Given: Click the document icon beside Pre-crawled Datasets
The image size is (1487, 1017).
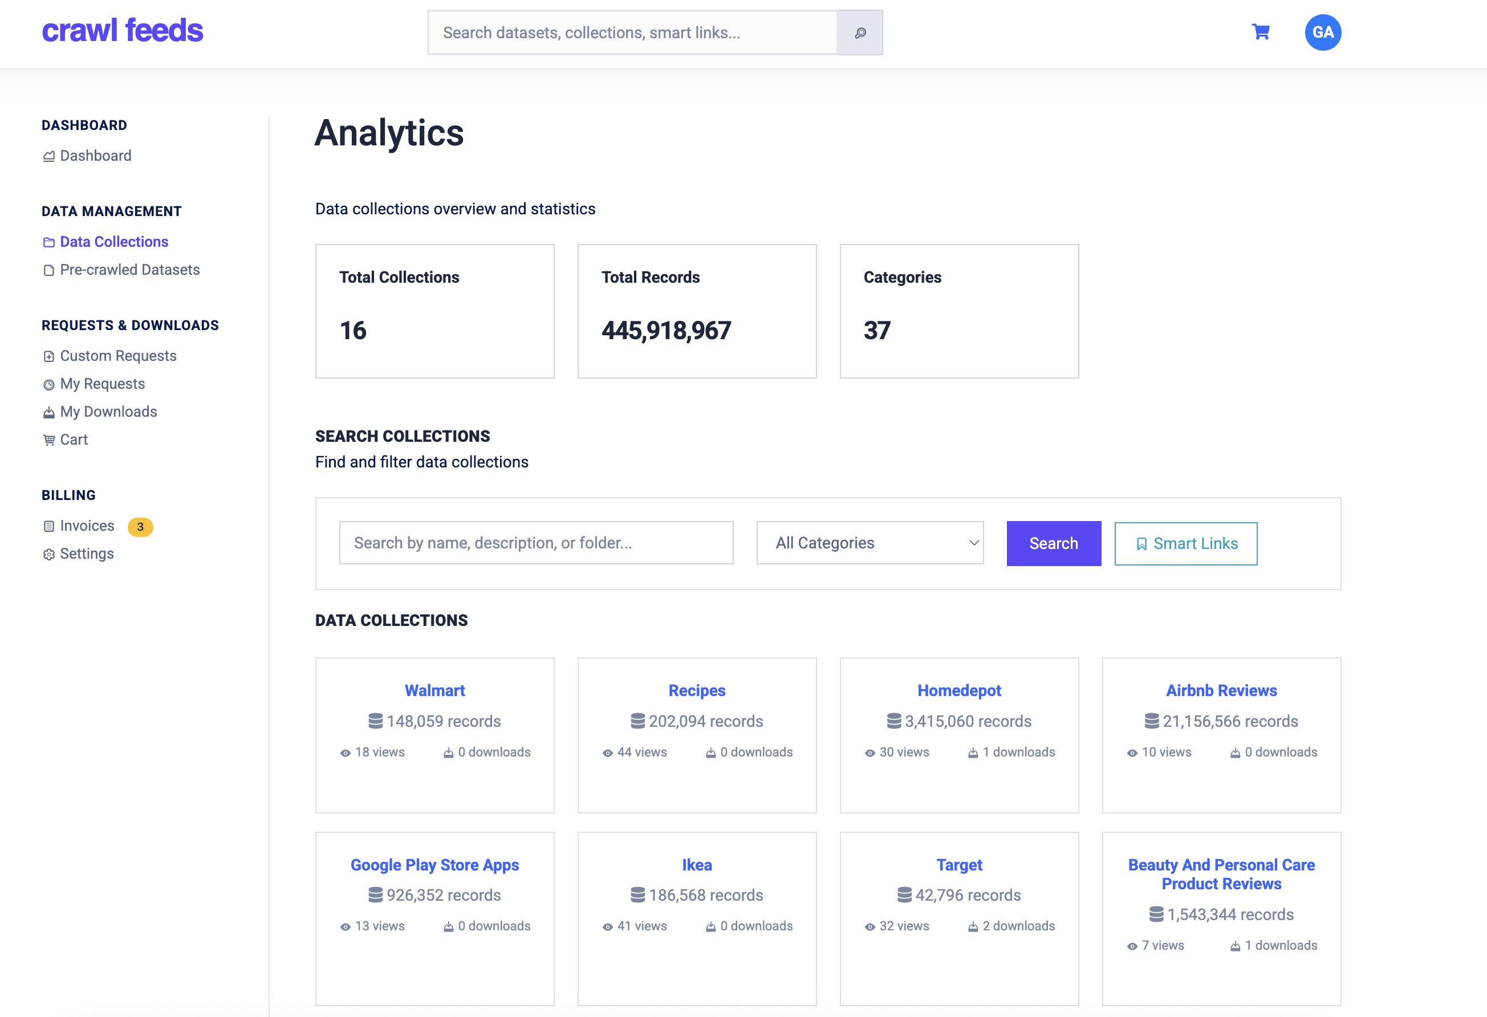Looking at the screenshot, I should pyautogui.click(x=49, y=269).
